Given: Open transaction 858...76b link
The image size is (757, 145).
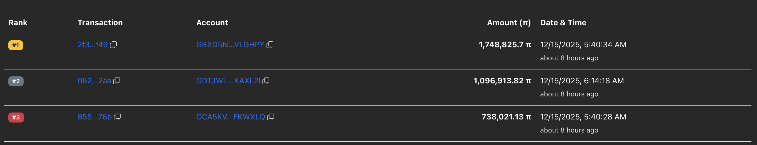Looking at the screenshot, I should 94,117.
